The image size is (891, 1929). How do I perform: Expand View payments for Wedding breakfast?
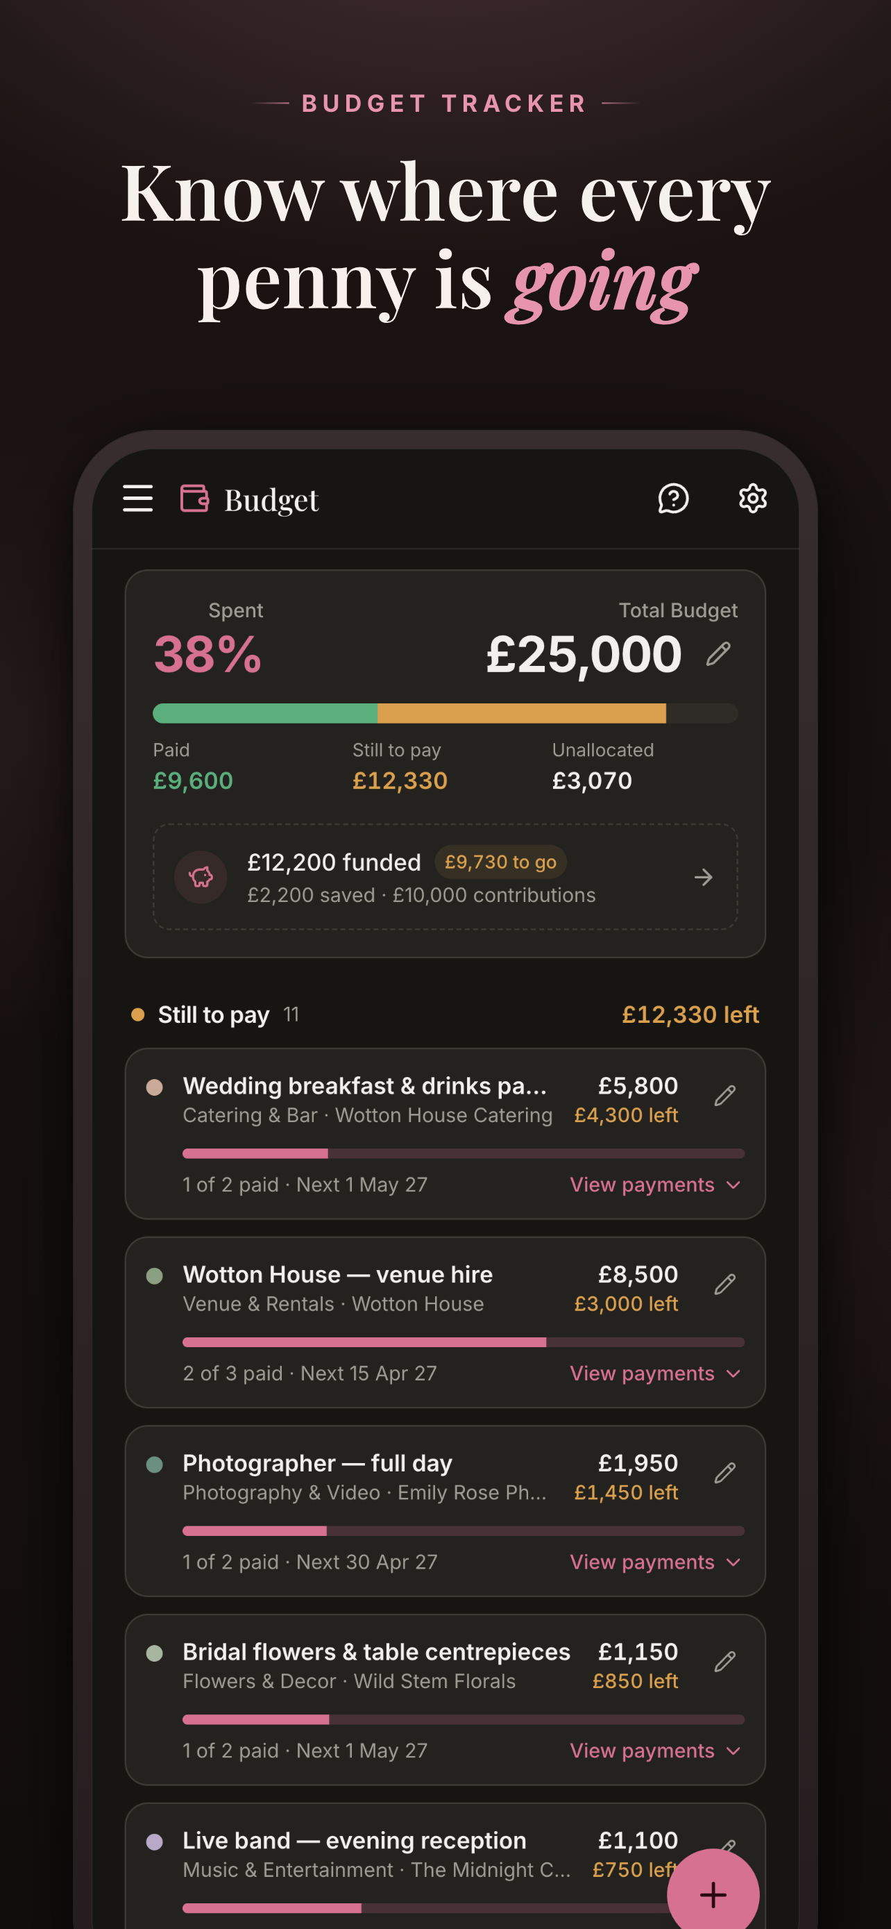[655, 1185]
